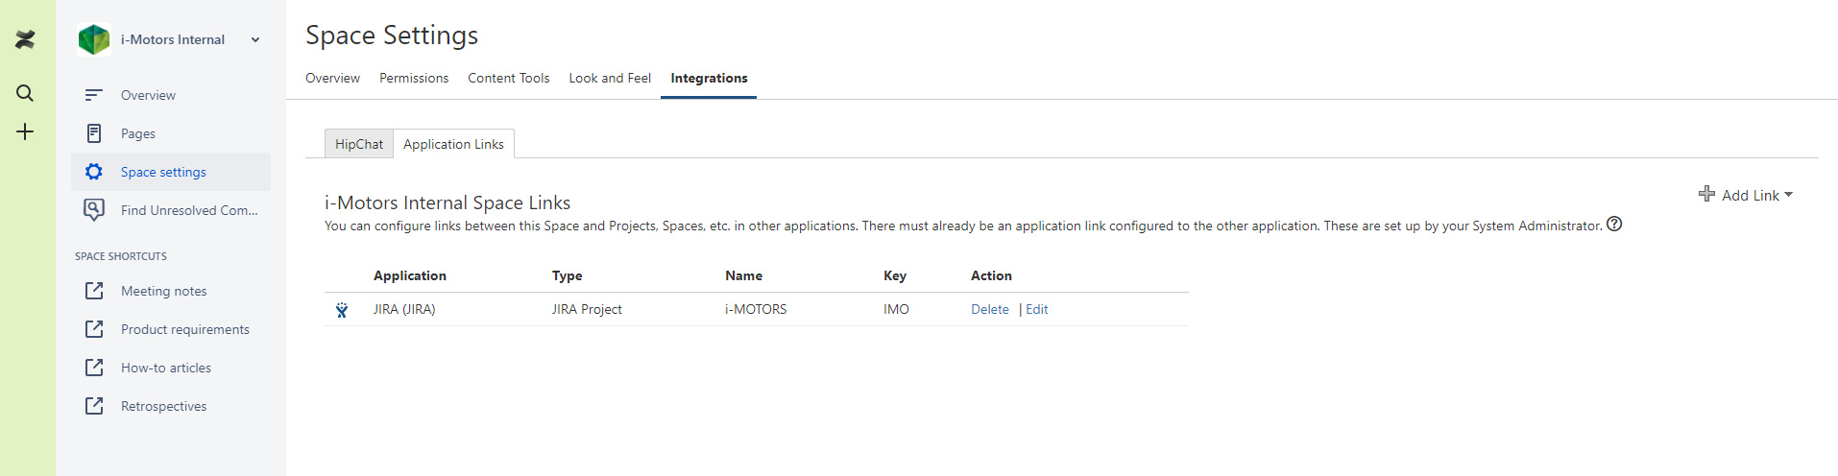
Task: Click the plus create icon in sidebar
Action: click(x=25, y=131)
